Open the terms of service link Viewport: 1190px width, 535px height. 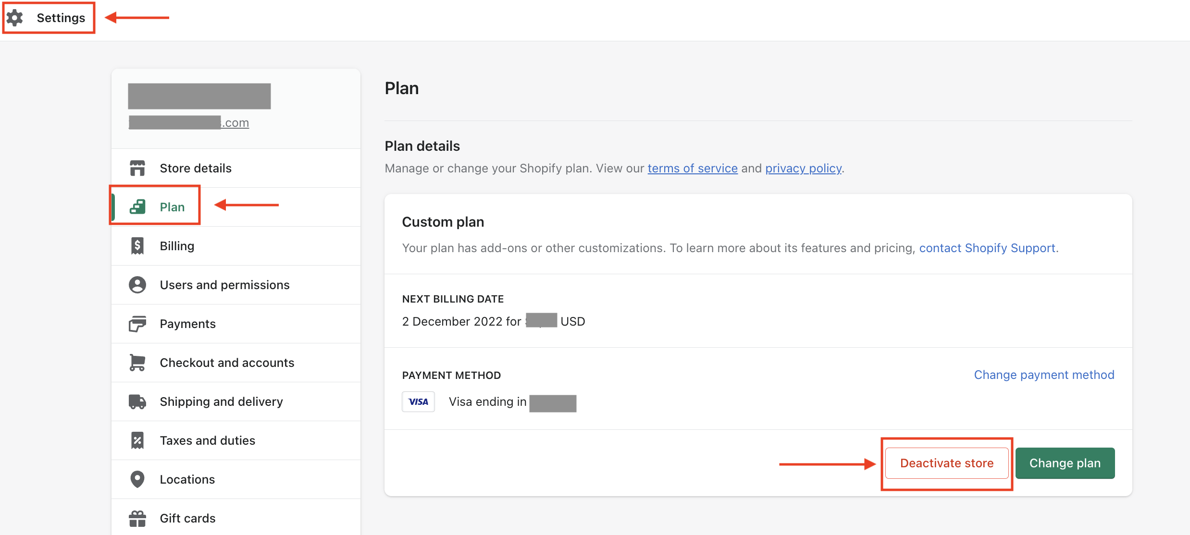point(693,168)
